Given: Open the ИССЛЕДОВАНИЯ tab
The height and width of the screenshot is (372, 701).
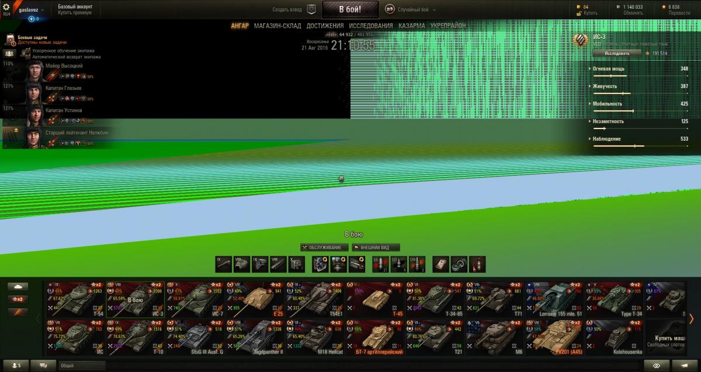Looking at the screenshot, I should (x=371, y=26).
